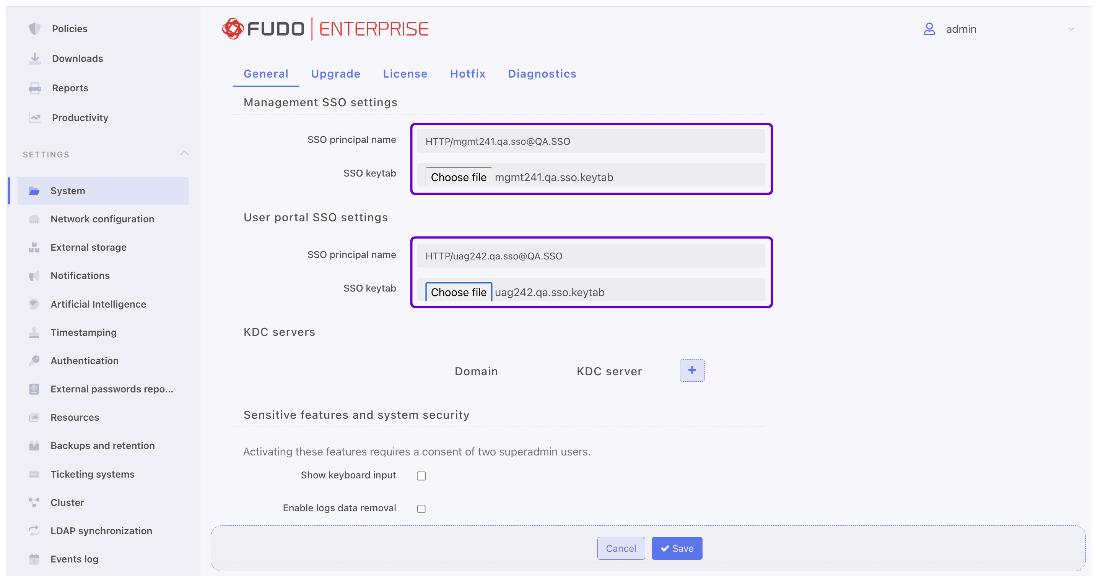Click the Backups and retention icon
Screen dimensions: 1098x585
pos(34,446)
